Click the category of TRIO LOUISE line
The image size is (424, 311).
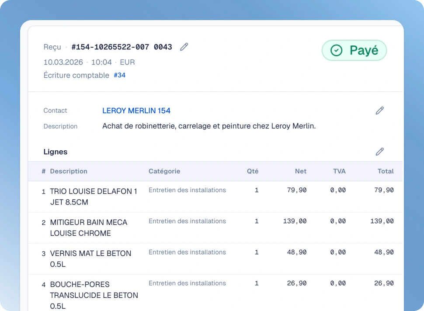pyautogui.click(x=187, y=190)
